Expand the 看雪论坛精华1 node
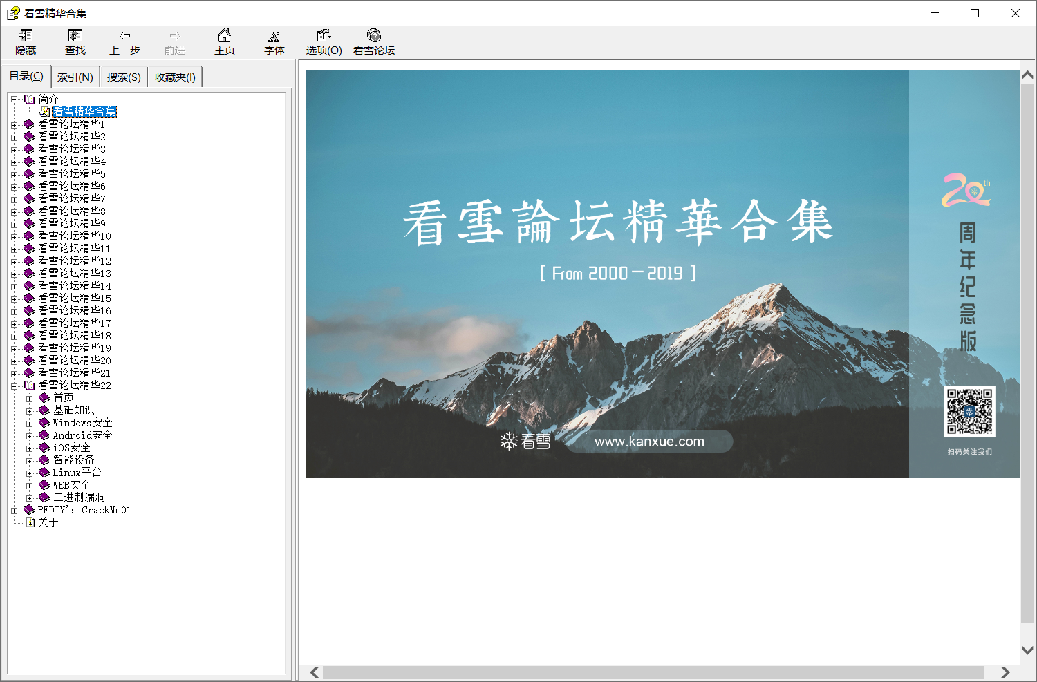The image size is (1037, 682). point(14,125)
